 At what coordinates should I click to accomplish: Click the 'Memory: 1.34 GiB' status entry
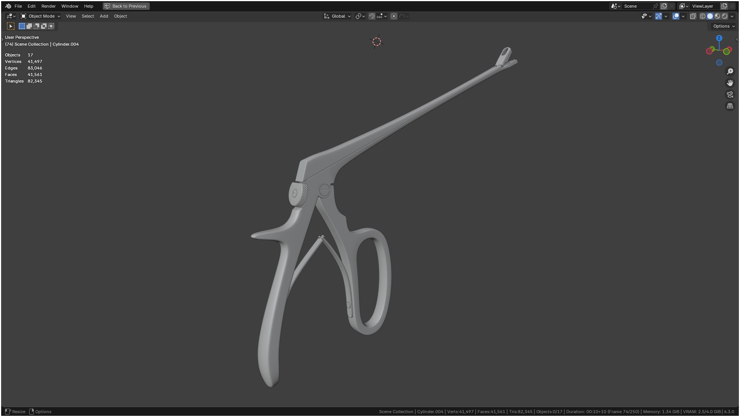(661, 412)
